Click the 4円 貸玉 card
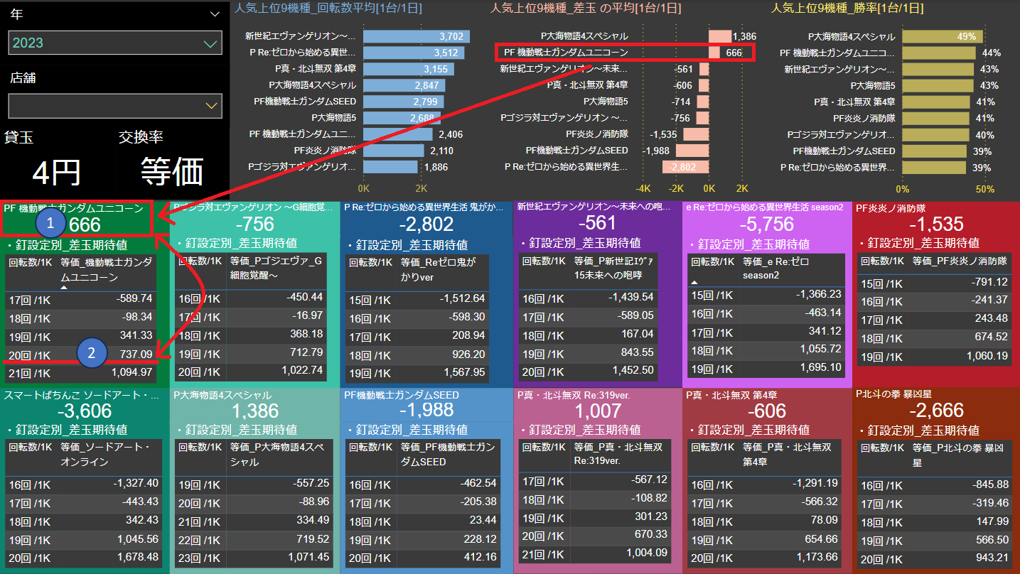Image resolution: width=1020 pixels, height=574 pixels. [57, 172]
